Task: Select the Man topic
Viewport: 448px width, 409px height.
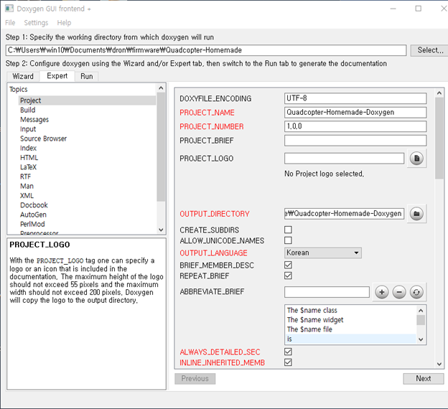Action: pyautogui.click(x=27, y=187)
